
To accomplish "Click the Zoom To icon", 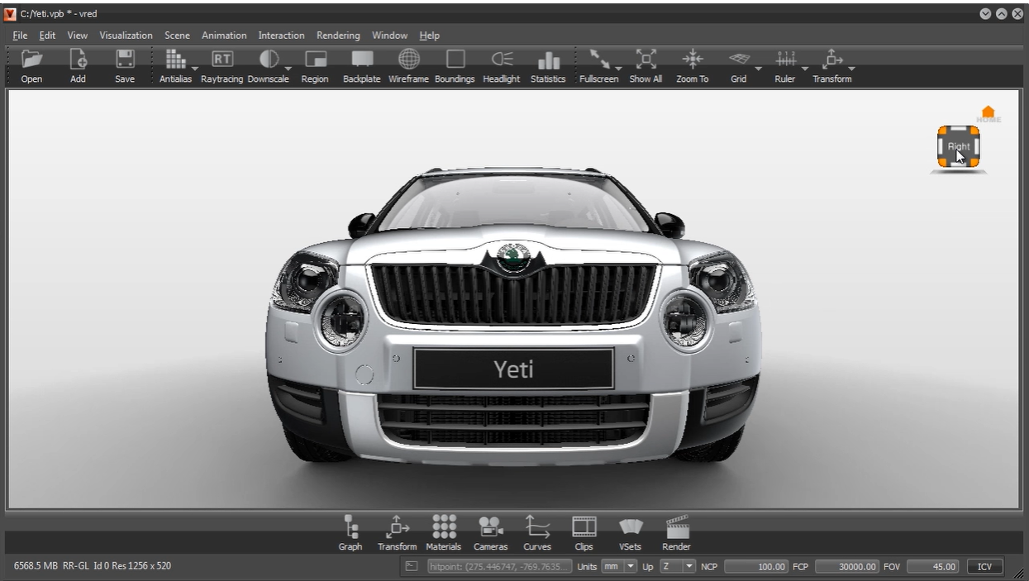I will [x=692, y=60].
